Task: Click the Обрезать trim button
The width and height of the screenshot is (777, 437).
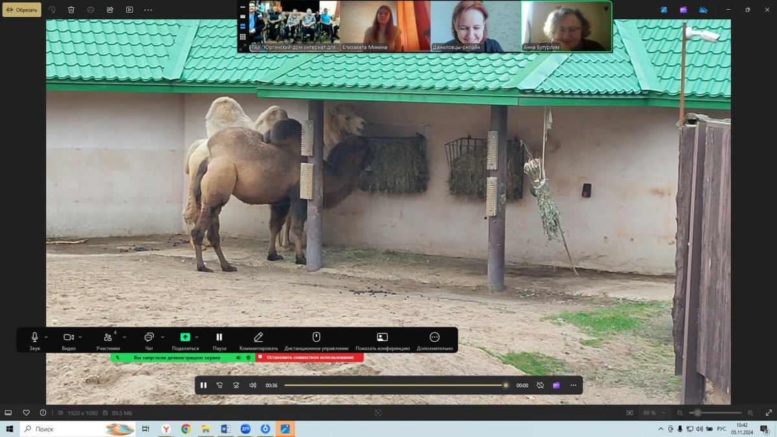Action: tap(22, 10)
